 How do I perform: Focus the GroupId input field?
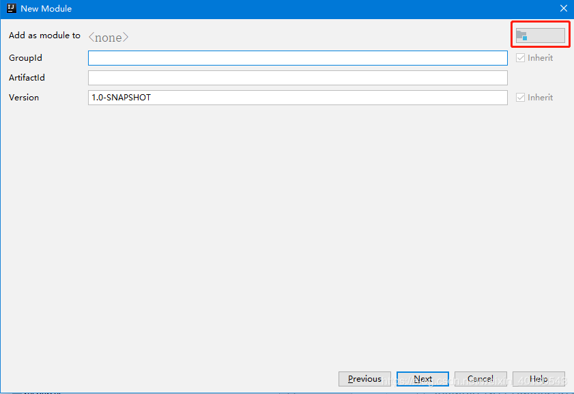(x=298, y=58)
